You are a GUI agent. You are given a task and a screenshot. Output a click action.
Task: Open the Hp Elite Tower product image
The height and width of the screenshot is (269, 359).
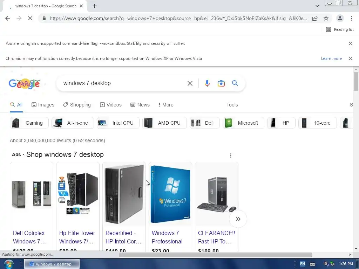pyautogui.click(x=78, y=194)
